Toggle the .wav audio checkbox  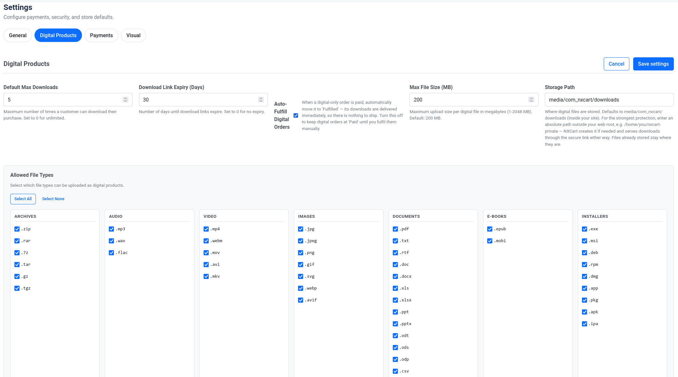111,241
